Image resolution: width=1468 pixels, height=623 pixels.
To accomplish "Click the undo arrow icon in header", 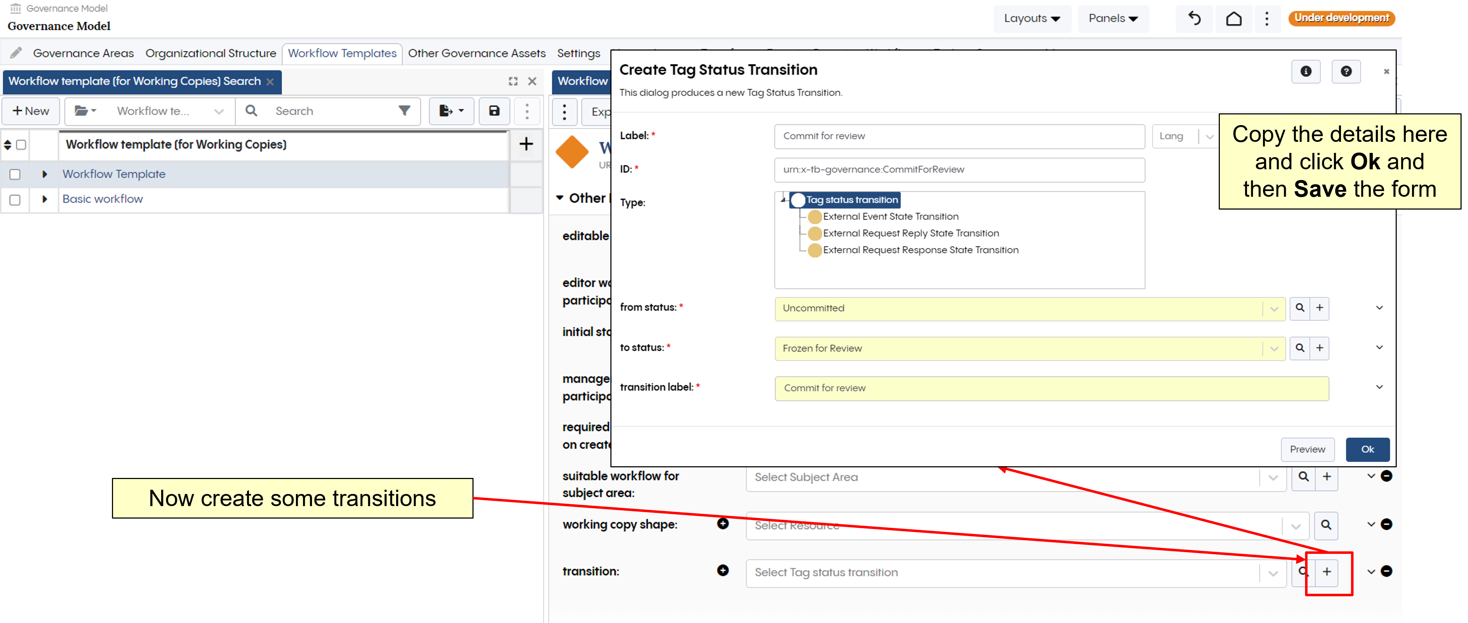I will [x=1195, y=19].
